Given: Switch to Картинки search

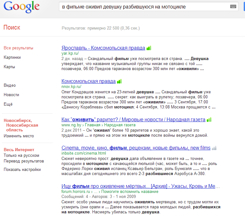Looking at the screenshot, I should click(x=12, y=57).
